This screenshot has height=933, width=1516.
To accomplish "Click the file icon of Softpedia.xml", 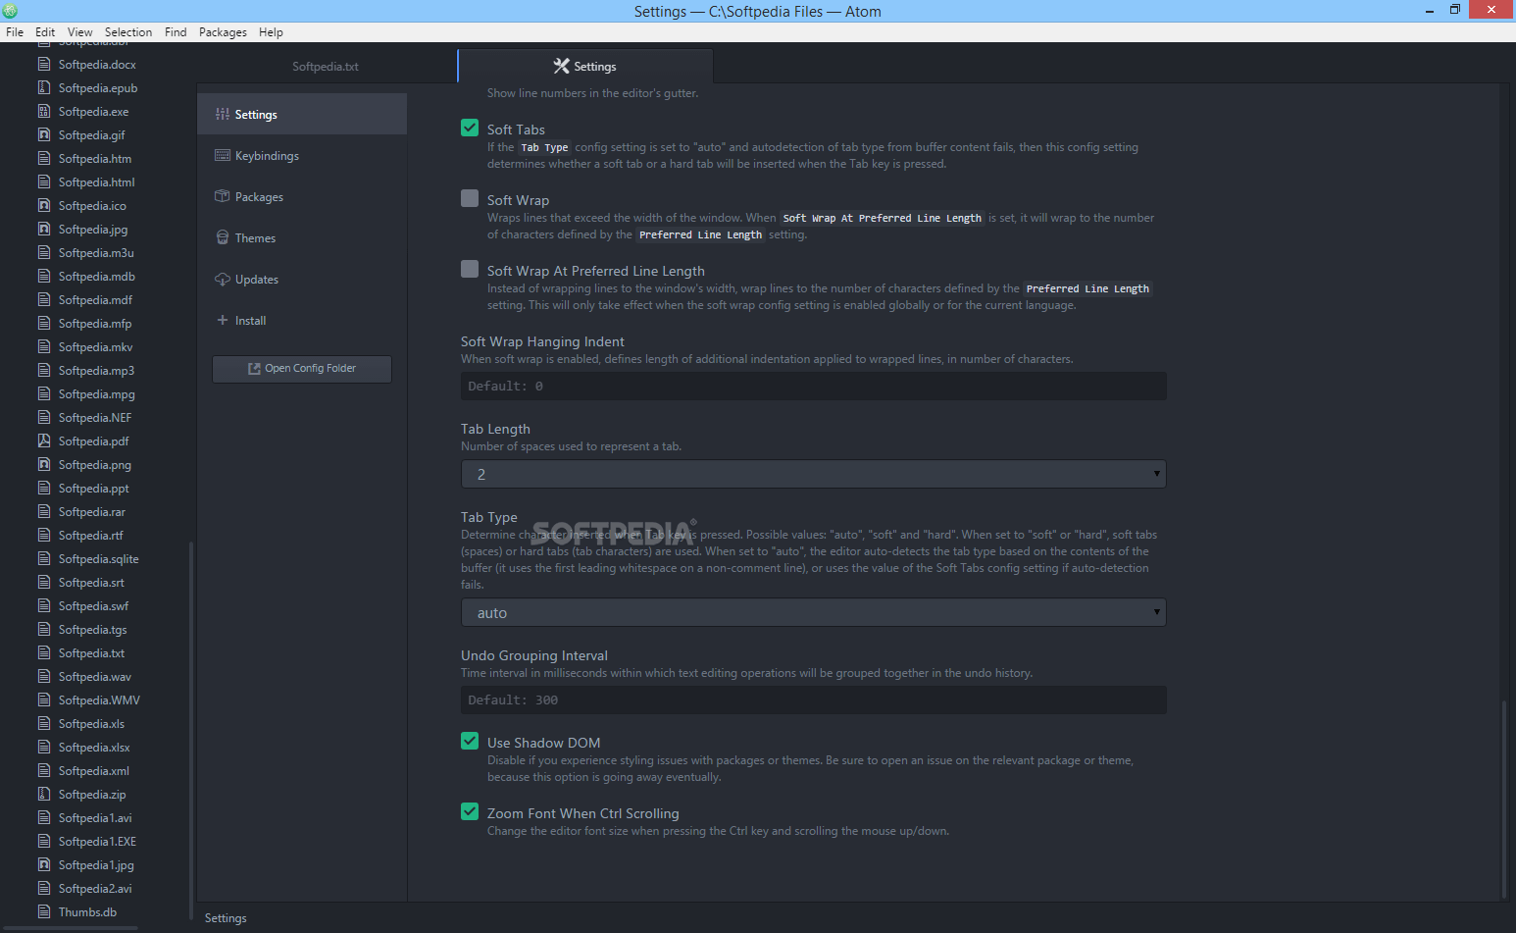I will coord(44,770).
